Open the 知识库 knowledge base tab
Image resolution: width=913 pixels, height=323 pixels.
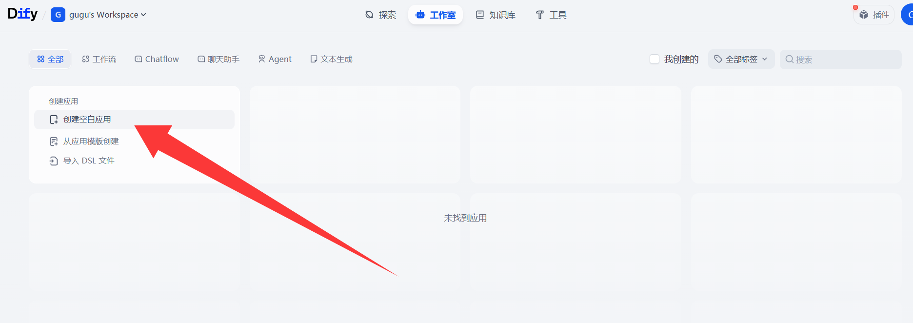pyautogui.click(x=496, y=15)
